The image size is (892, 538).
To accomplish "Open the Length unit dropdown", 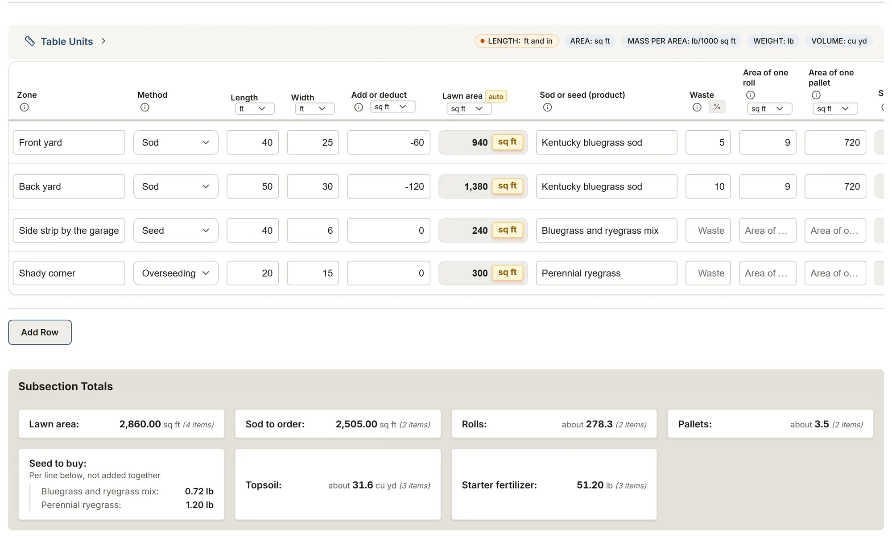I will [255, 108].
